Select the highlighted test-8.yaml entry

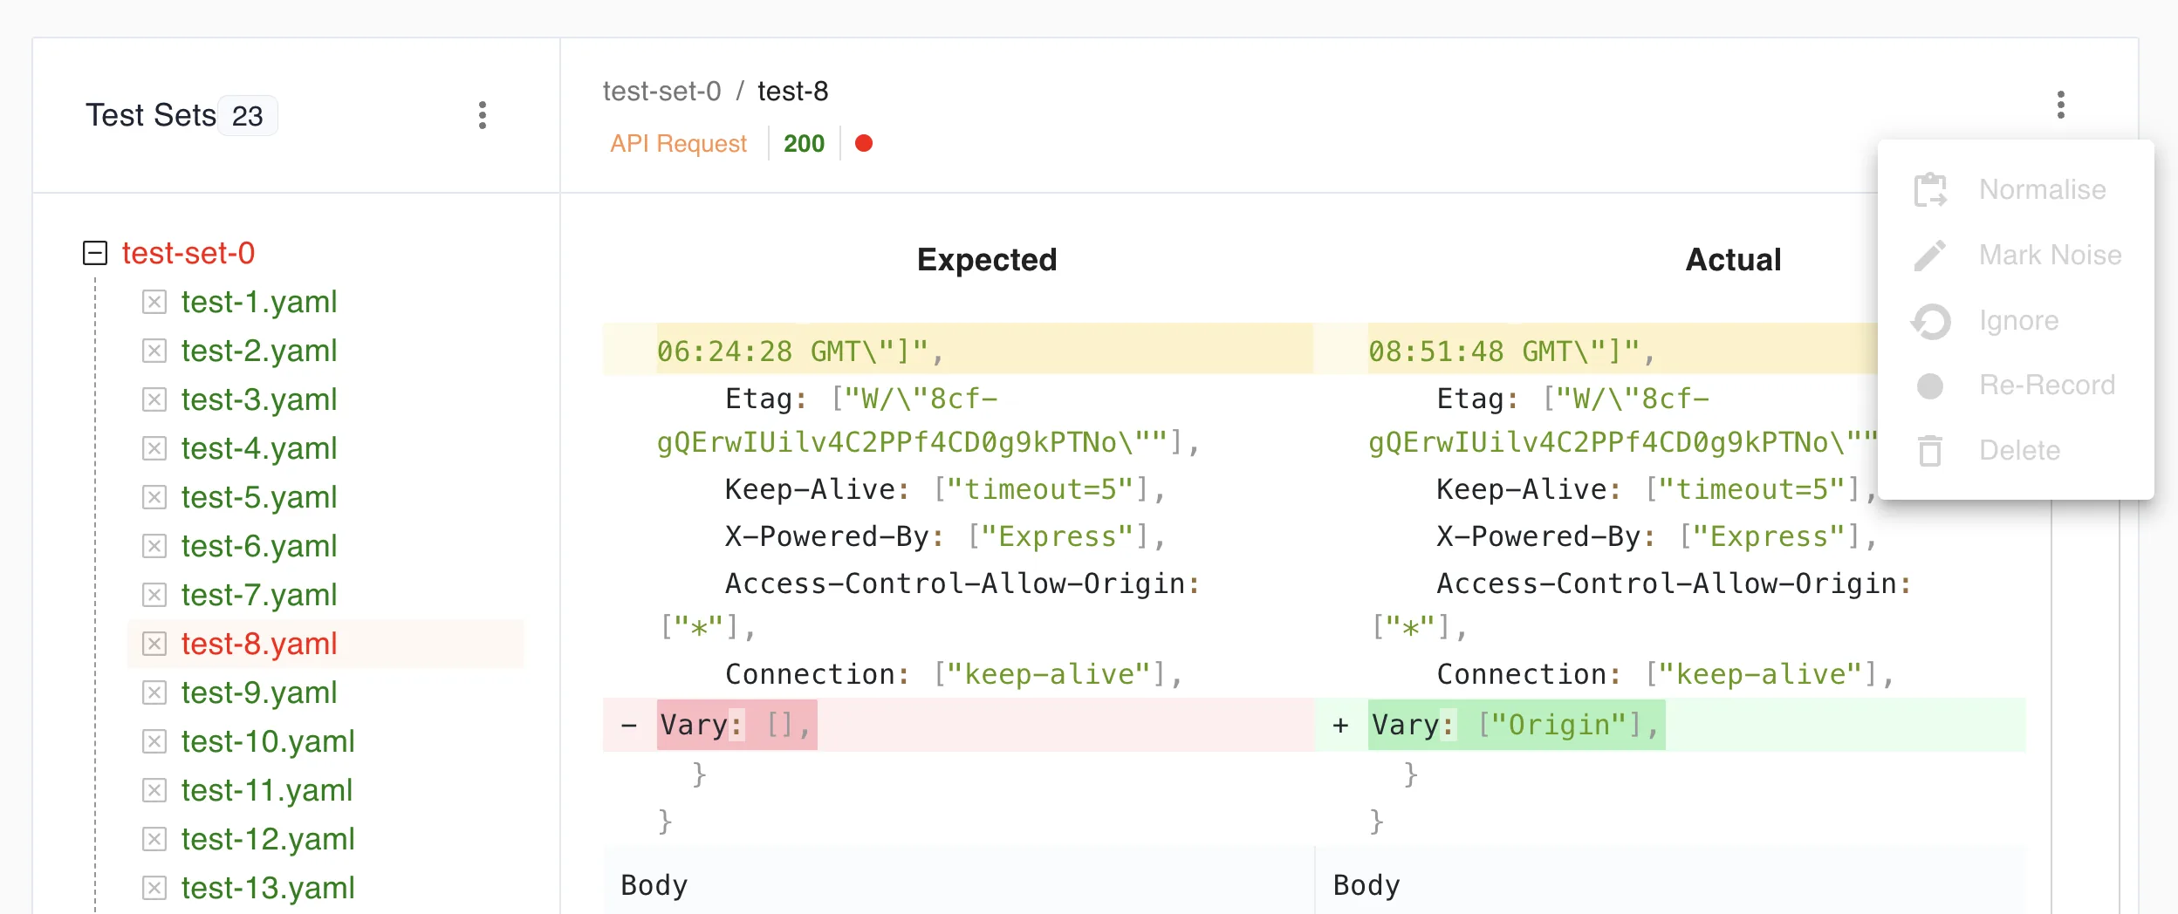click(325, 644)
